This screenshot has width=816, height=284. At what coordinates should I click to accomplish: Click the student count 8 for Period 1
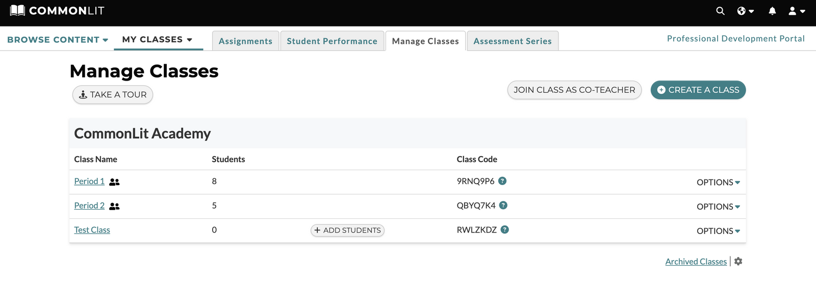pyautogui.click(x=214, y=182)
